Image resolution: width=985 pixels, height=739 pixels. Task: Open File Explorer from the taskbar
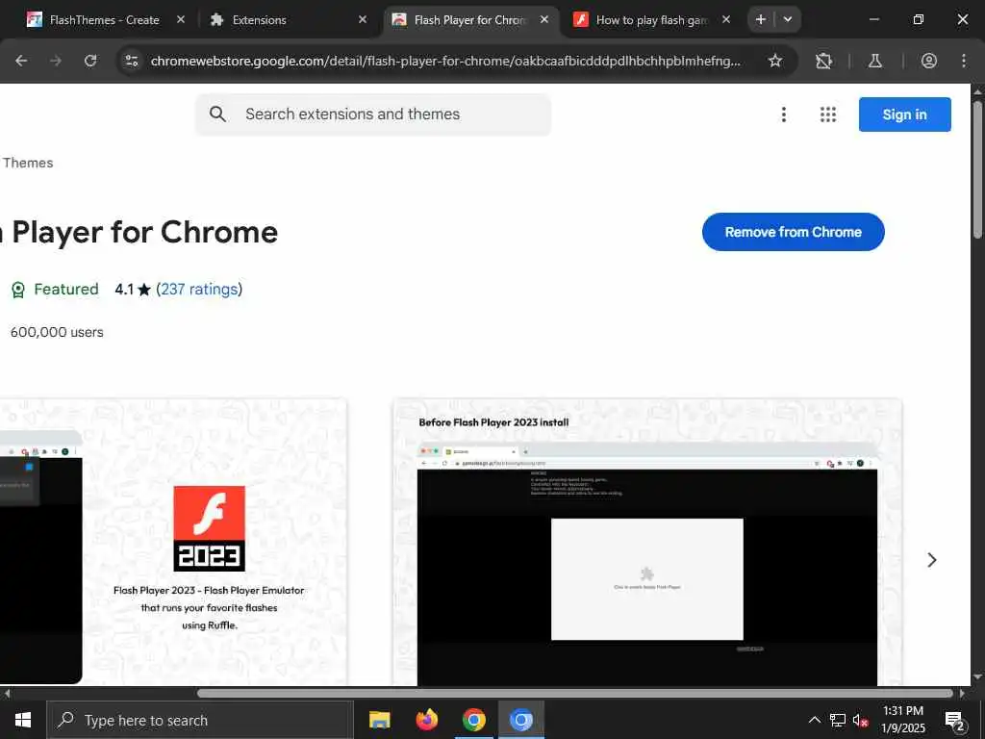pos(379,720)
